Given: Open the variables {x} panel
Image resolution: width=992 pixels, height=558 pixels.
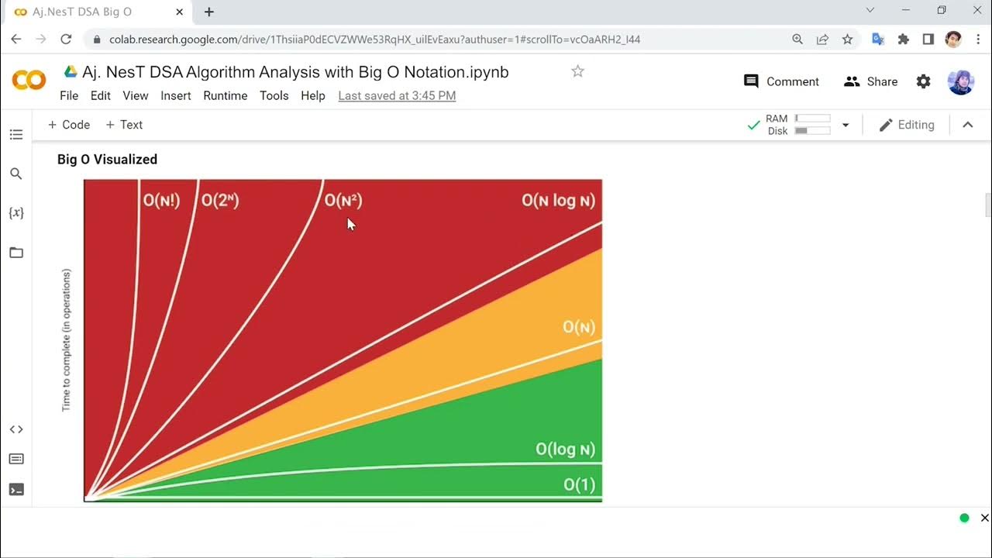Looking at the screenshot, I should click(16, 212).
